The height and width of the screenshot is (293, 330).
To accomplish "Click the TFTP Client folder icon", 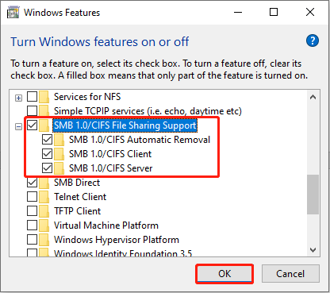I will tap(44, 211).
